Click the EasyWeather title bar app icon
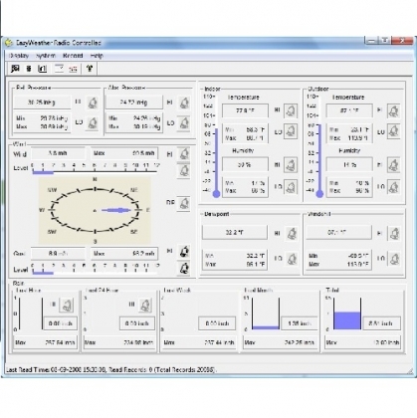The image size is (417, 418). click(9, 43)
